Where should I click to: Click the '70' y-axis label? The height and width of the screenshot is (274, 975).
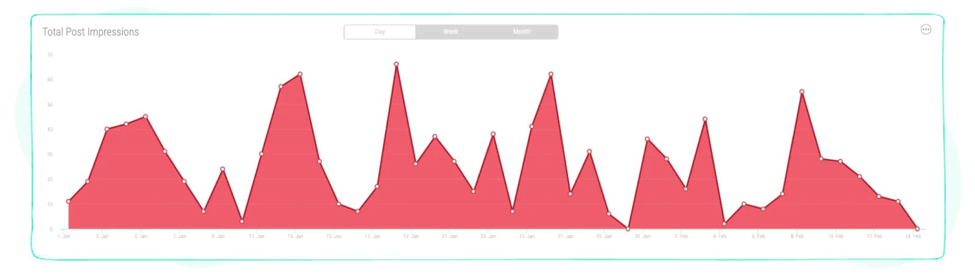pyautogui.click(x=50, y=55)
